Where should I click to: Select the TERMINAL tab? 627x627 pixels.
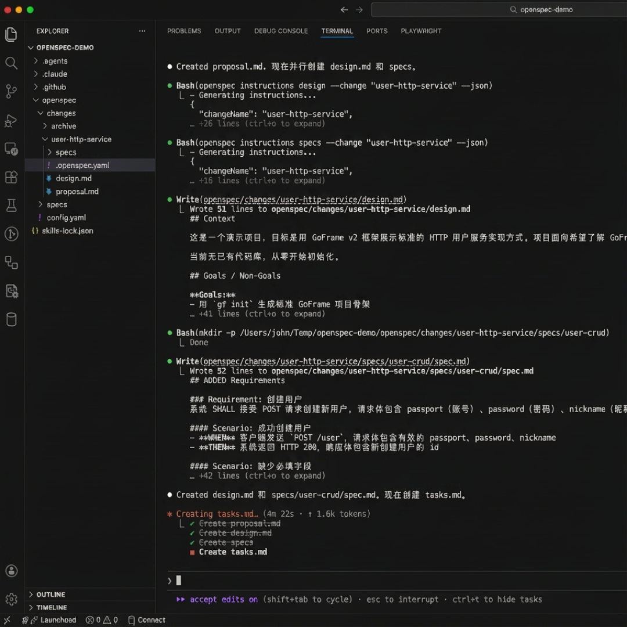337,31
